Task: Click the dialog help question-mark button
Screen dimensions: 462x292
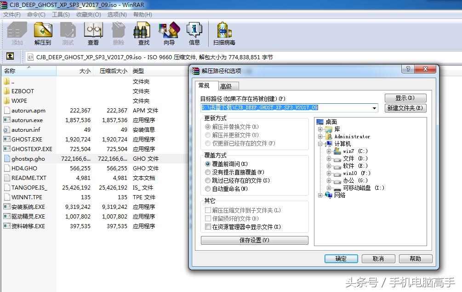Action: click(x=408, y=69)
